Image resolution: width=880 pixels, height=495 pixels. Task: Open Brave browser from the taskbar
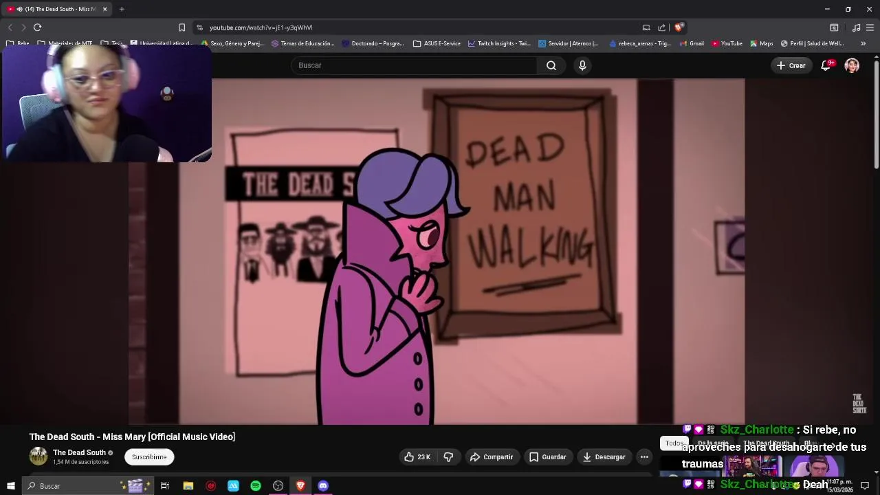[x=300, y=486]
